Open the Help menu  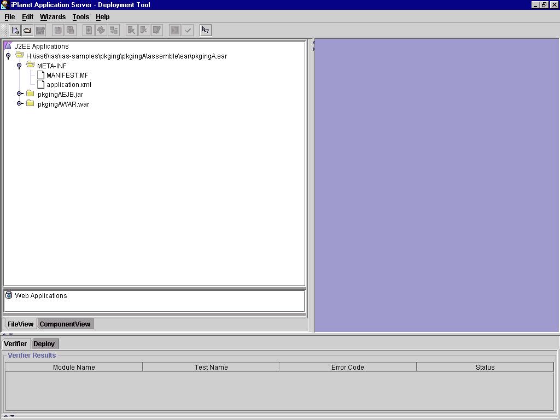point(102,17)
